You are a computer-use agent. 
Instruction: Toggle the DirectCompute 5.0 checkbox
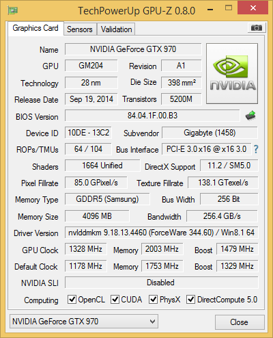190,299
